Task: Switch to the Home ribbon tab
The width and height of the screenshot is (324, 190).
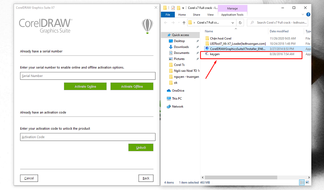Action: point(182,15)
